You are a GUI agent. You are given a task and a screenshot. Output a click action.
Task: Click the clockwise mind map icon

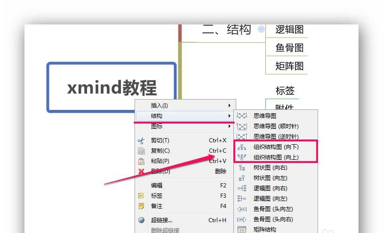pos(242,126)
